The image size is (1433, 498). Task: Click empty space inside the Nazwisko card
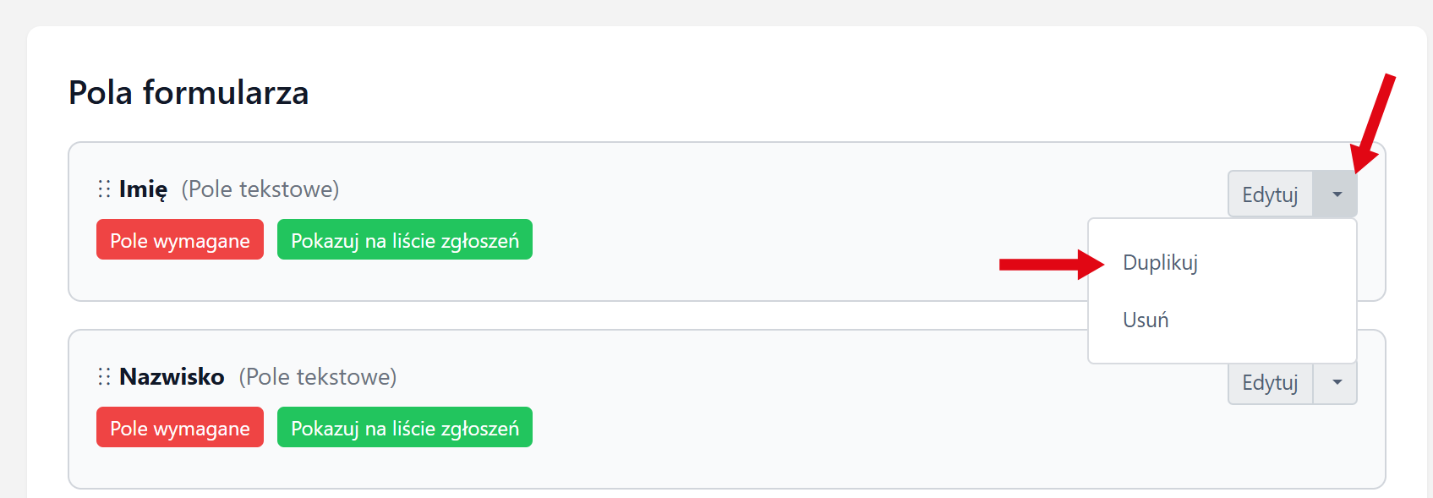click(803, 440)
